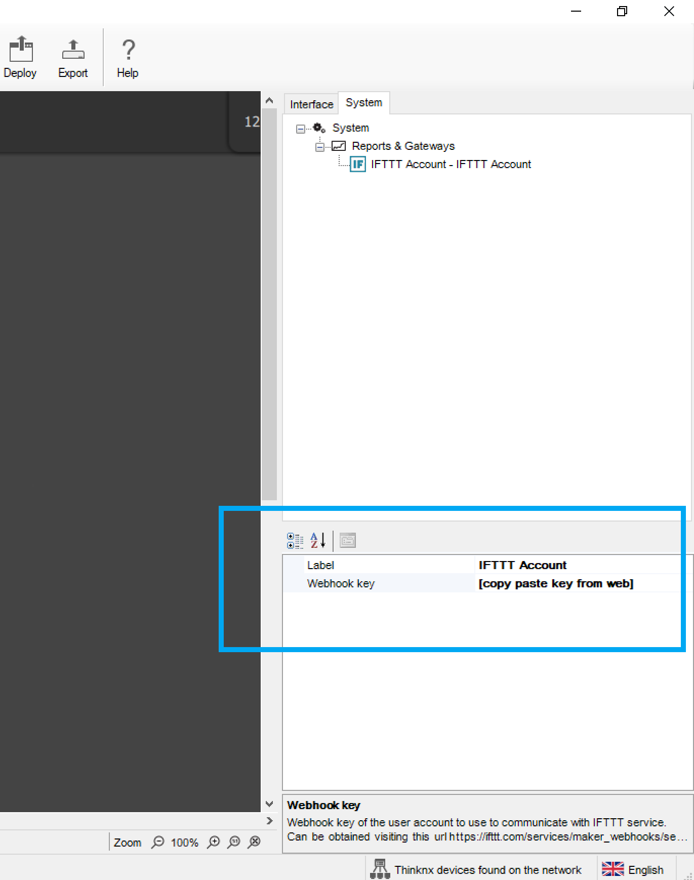Viewport: 694px width, 880px height.
Task: Collapse the Reports & Gateways node
Action: pyautogui.click(x=320, y=147)
